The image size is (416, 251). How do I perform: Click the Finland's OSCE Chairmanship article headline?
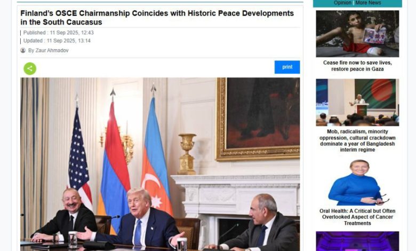coord(157,18)
